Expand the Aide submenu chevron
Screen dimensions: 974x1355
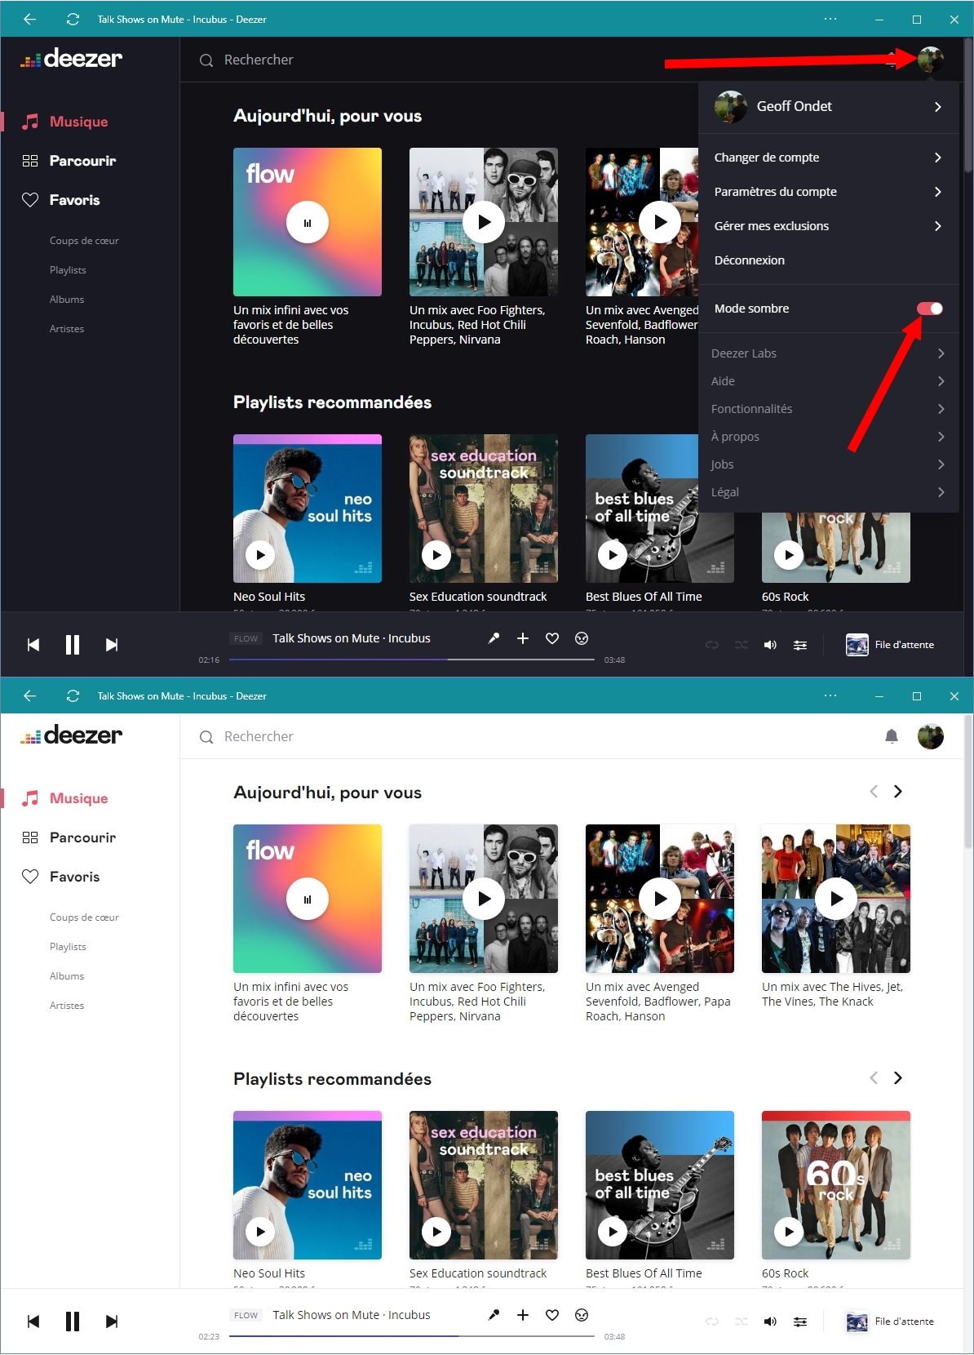[x=941, y=381]
